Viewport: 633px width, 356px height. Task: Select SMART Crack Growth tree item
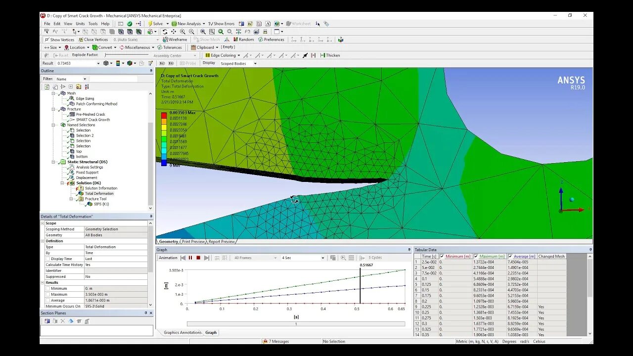click(93, 120)
